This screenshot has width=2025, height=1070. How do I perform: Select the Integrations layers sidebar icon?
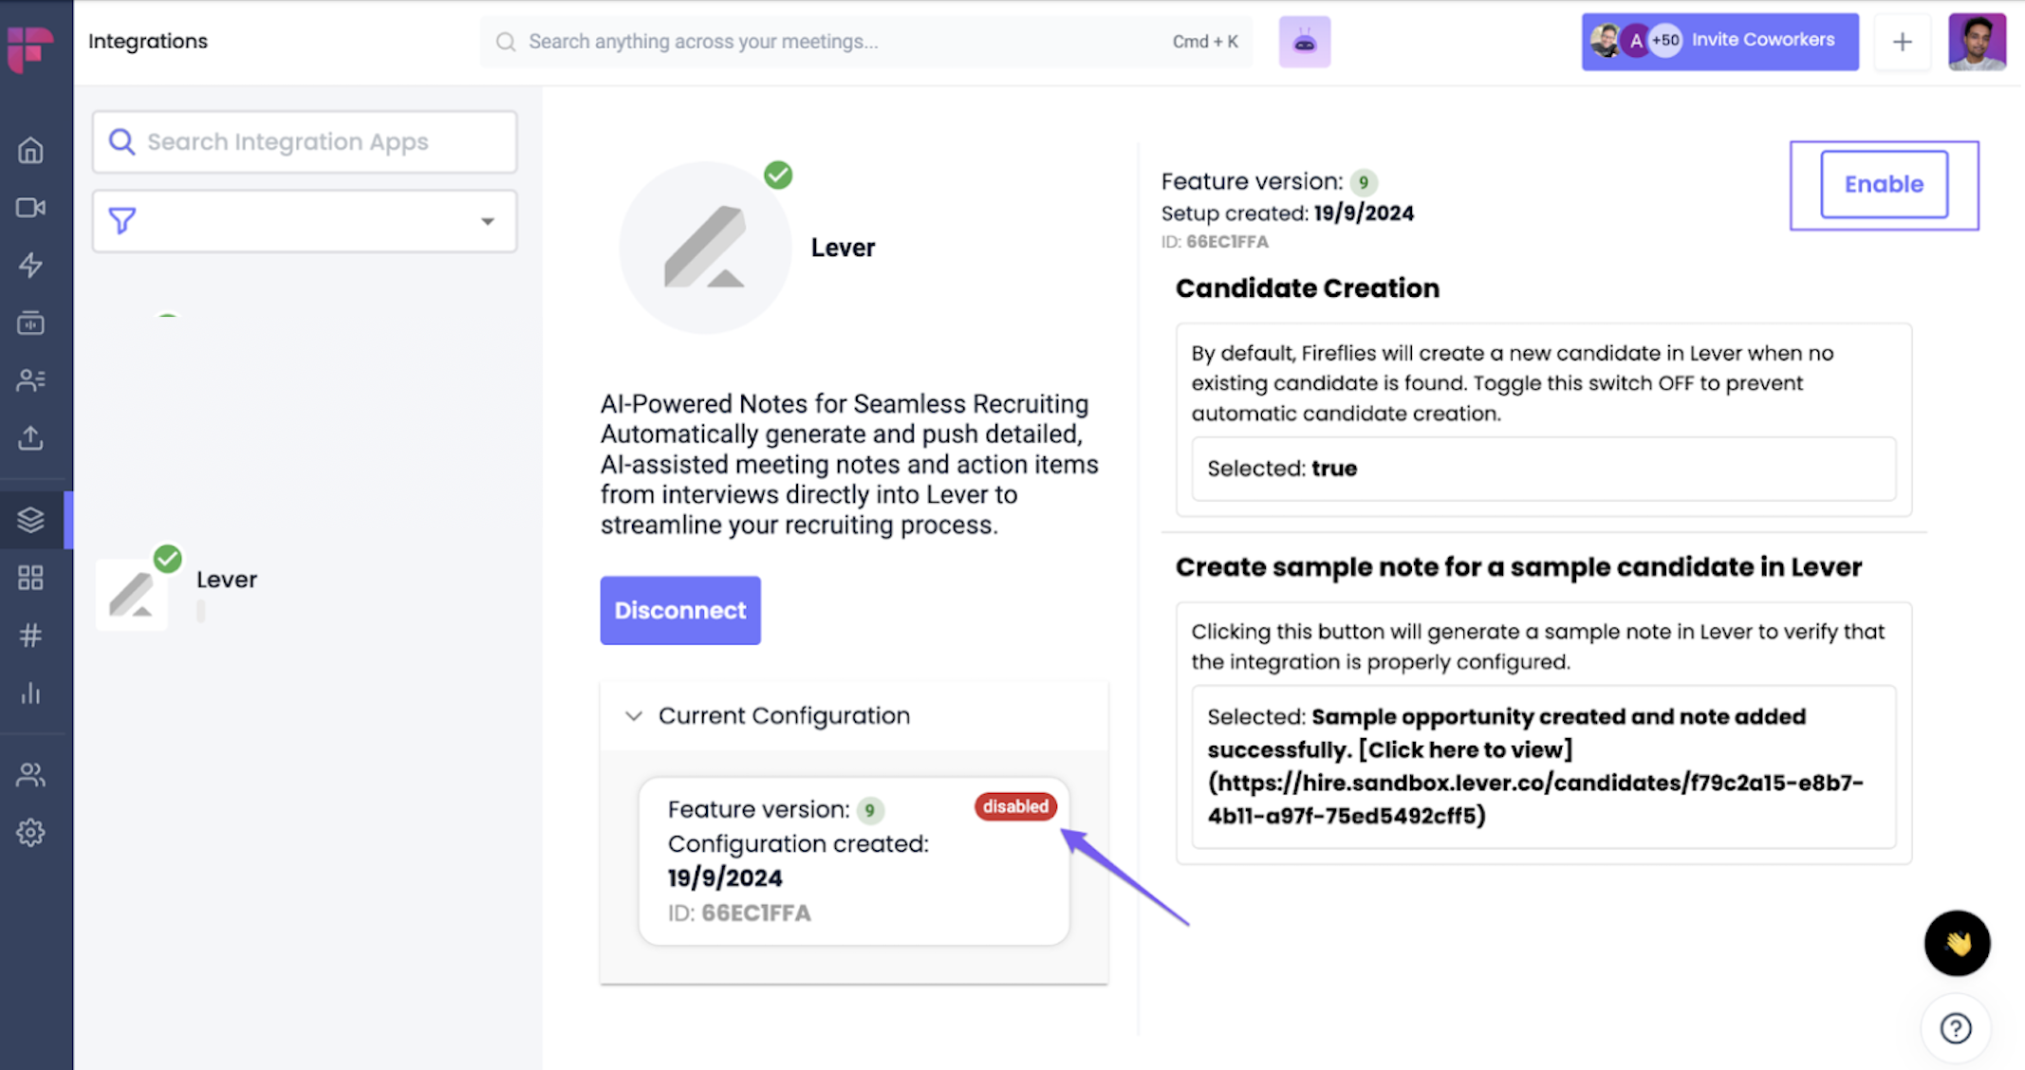tap(30, 520)
